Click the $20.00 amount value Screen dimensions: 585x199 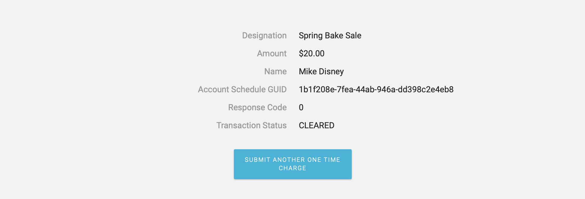click(311, 53)
